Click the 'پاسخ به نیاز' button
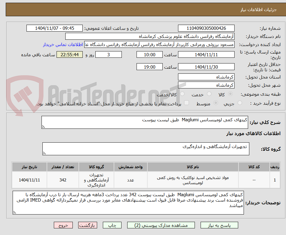286x235 pixels. click(x=219, y=225)
